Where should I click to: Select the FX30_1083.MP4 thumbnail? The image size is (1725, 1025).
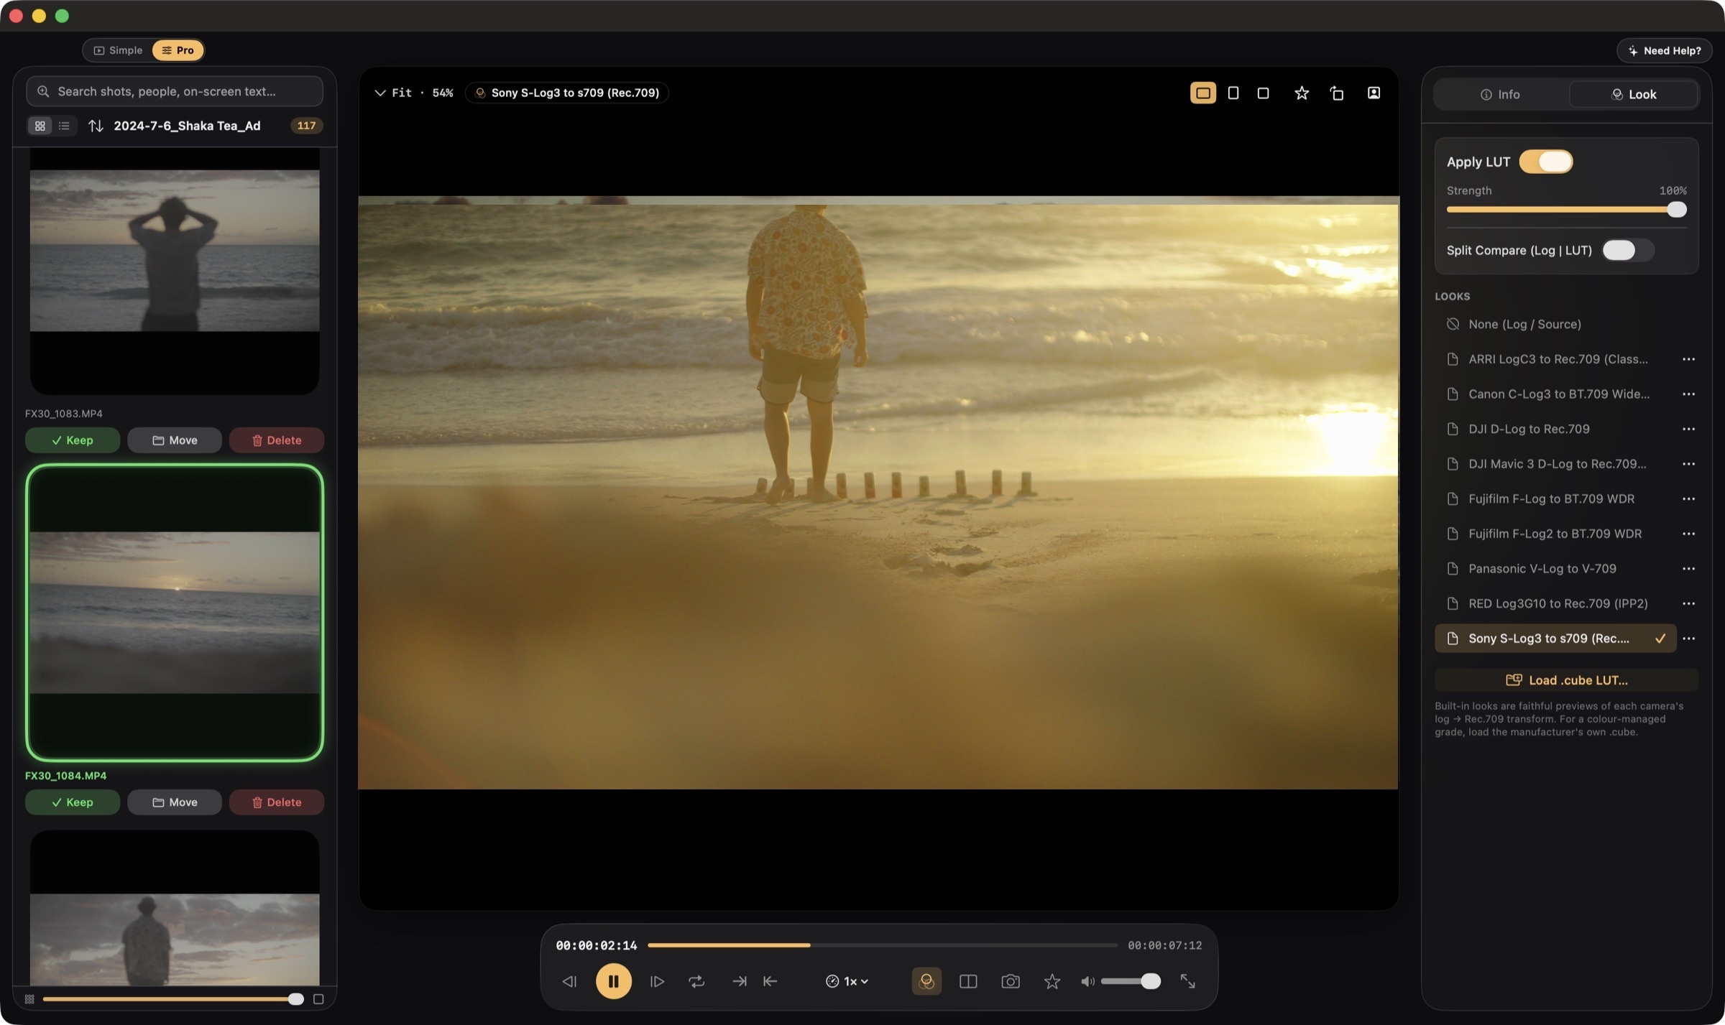point(175,272)
